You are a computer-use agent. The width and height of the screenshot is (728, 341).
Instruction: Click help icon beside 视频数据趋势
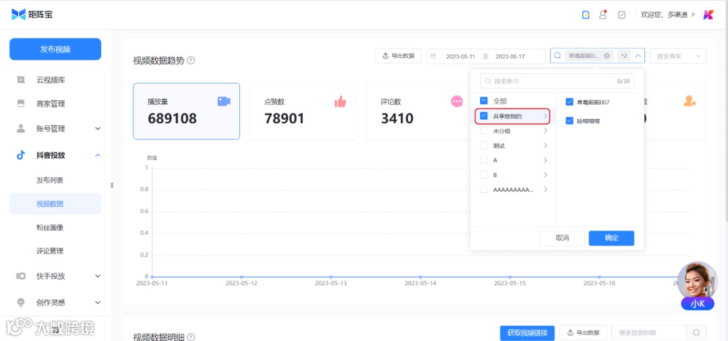pyautogui.click(x=191, y=61)
